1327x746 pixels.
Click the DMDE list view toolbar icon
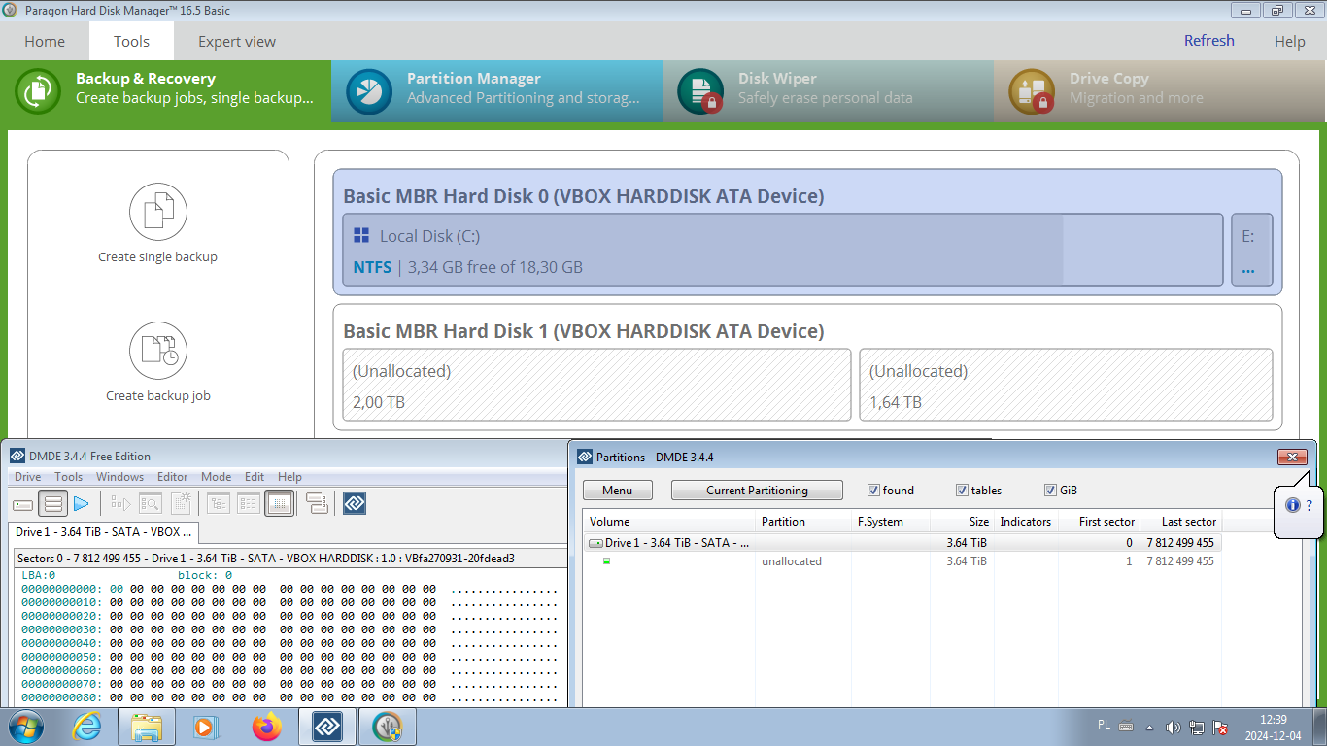tap(249, 503)
